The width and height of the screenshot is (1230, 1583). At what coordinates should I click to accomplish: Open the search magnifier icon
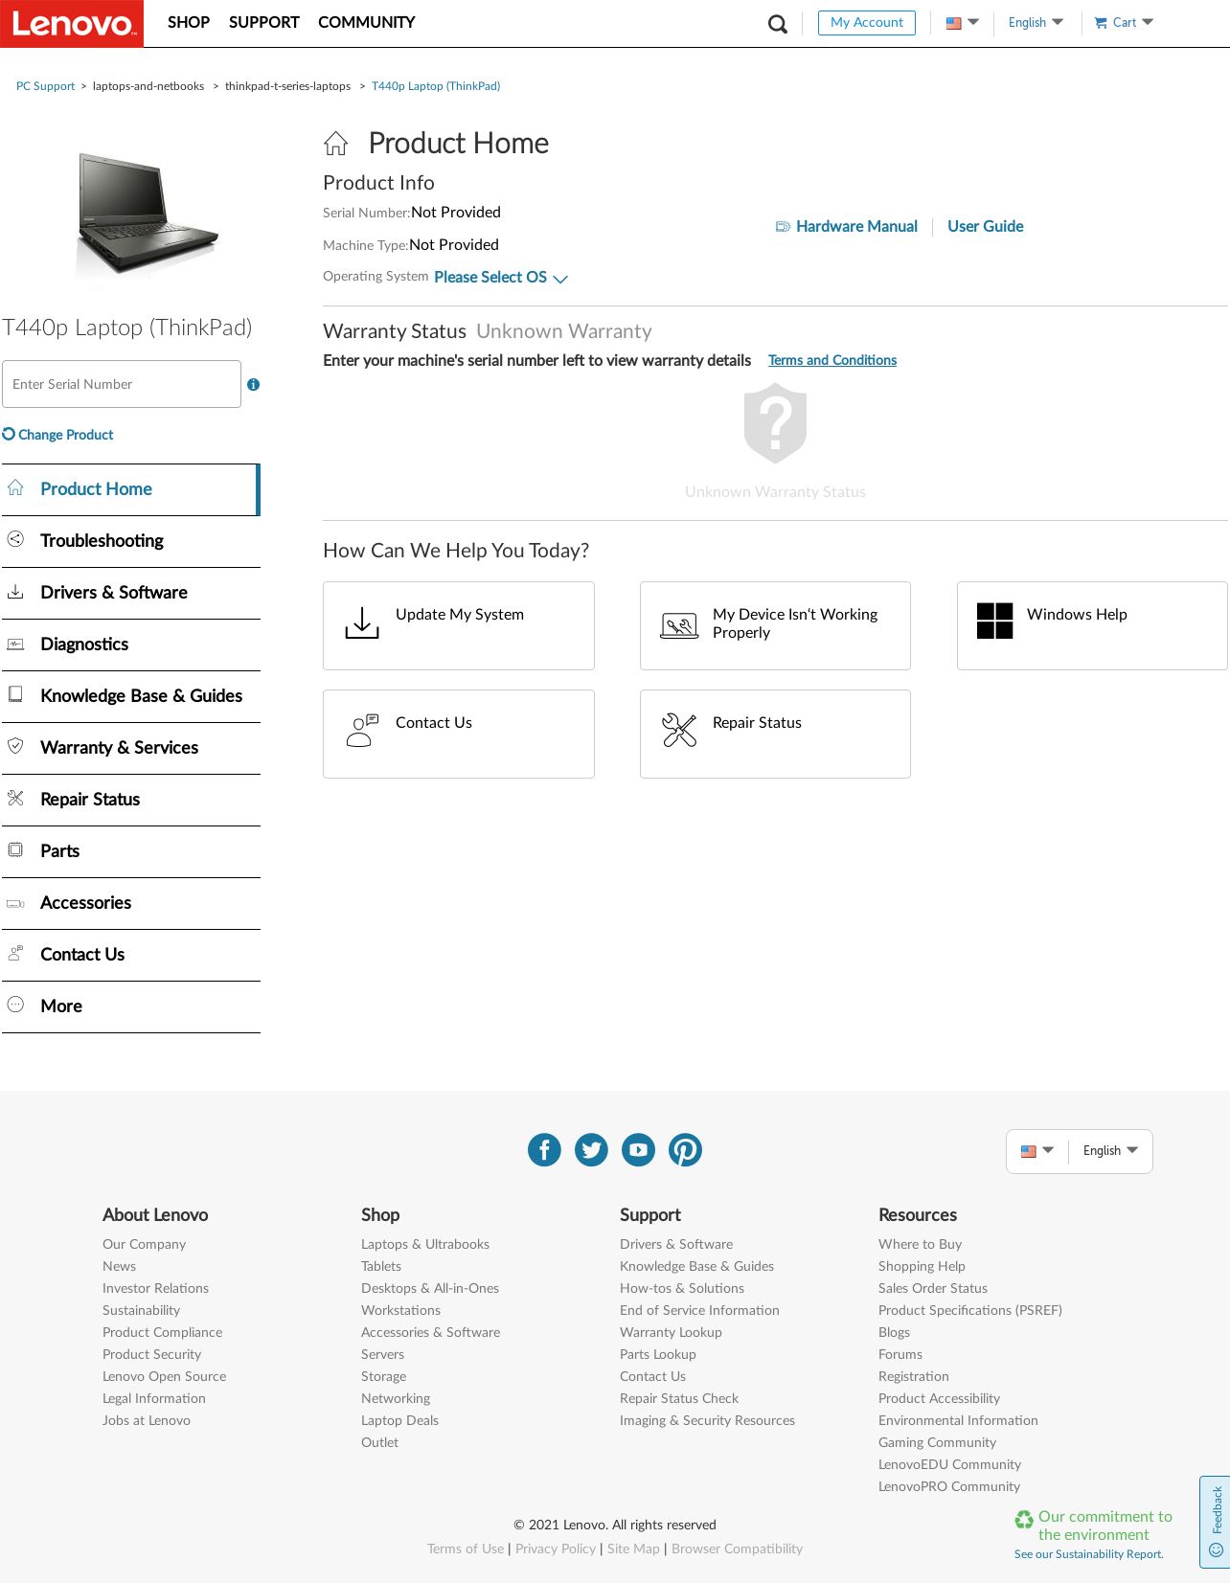pyautogui.click(x=778, y=24)
